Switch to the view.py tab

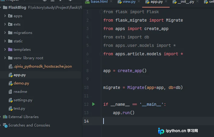pyautogui.click(x=129, y=2)
